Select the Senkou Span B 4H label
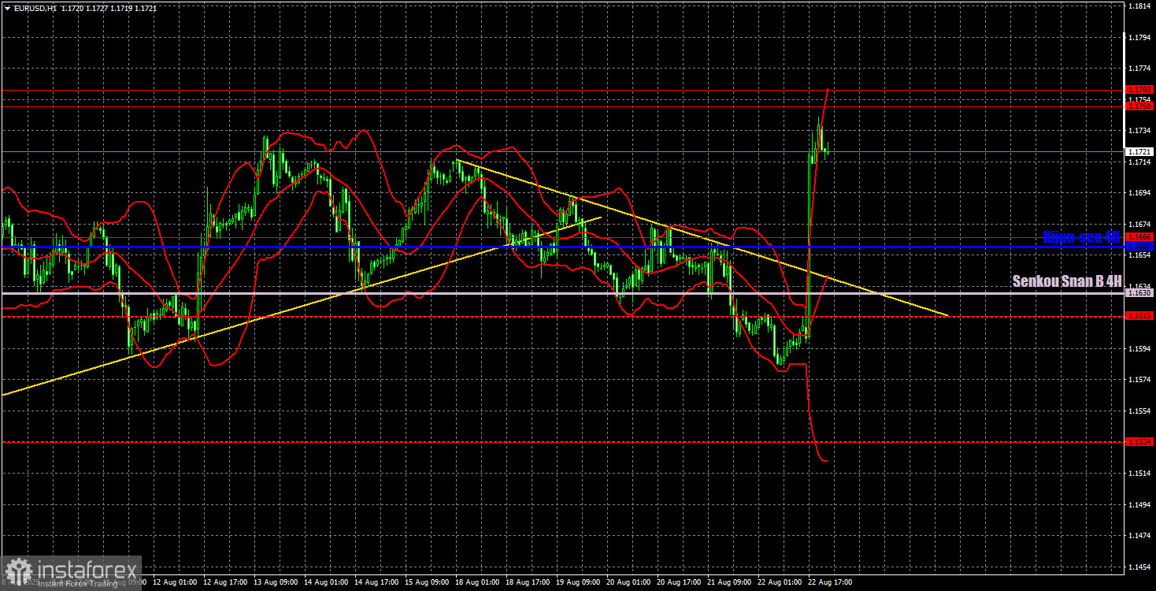Screen dimensions: 1156x591 point(1067,281)
